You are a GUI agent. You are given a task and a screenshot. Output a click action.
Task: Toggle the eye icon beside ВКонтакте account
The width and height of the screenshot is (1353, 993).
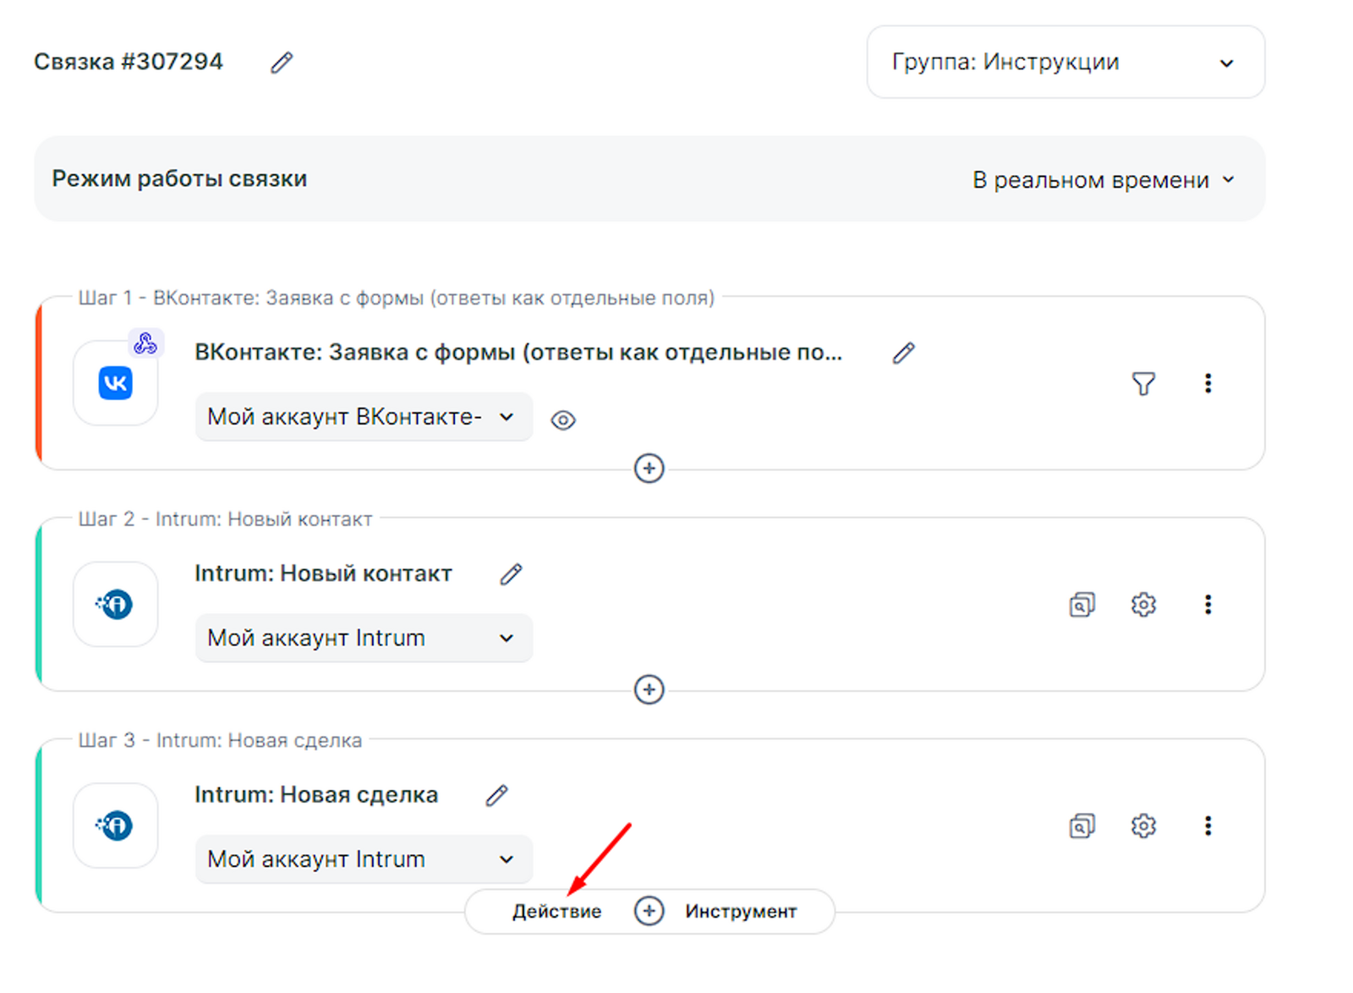pos(563,420)
